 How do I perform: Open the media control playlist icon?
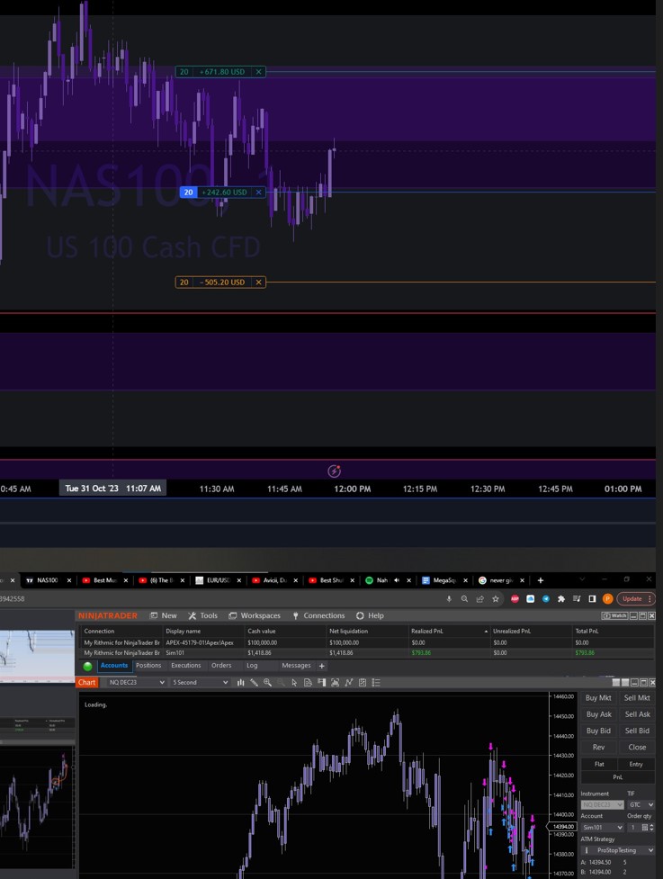tap(577, 598)
